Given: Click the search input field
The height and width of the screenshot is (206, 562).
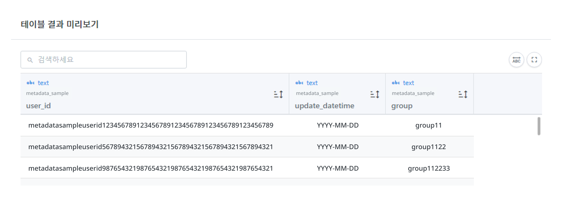Looking at the screenshot, I should (x=103, y=60).
